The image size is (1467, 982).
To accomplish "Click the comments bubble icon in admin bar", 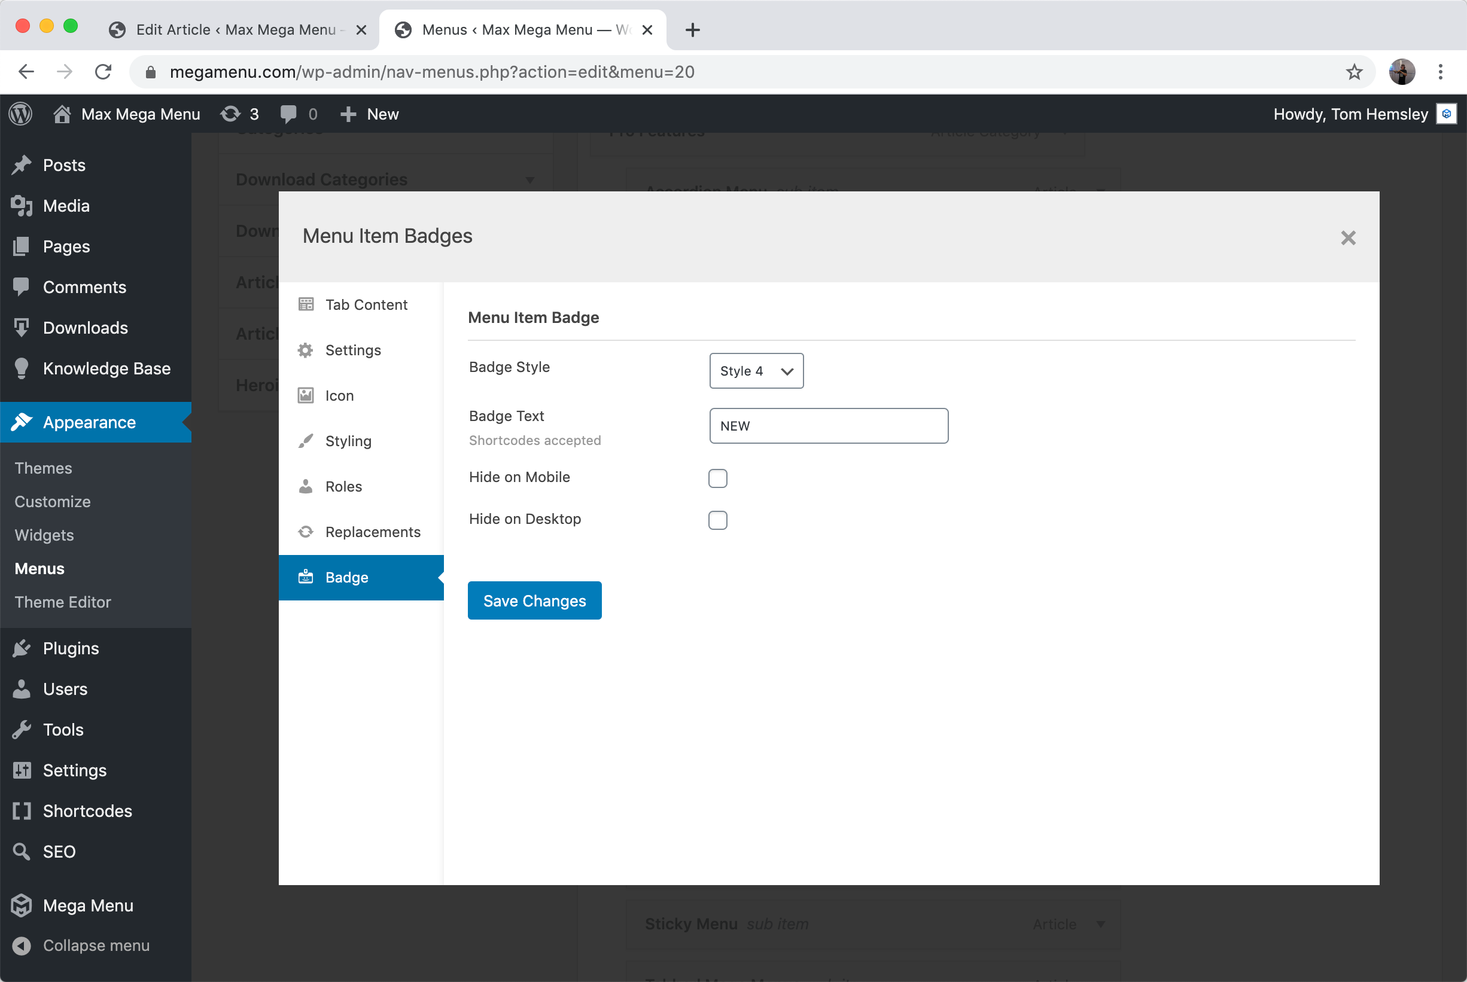I will click(x=289, y=114).
